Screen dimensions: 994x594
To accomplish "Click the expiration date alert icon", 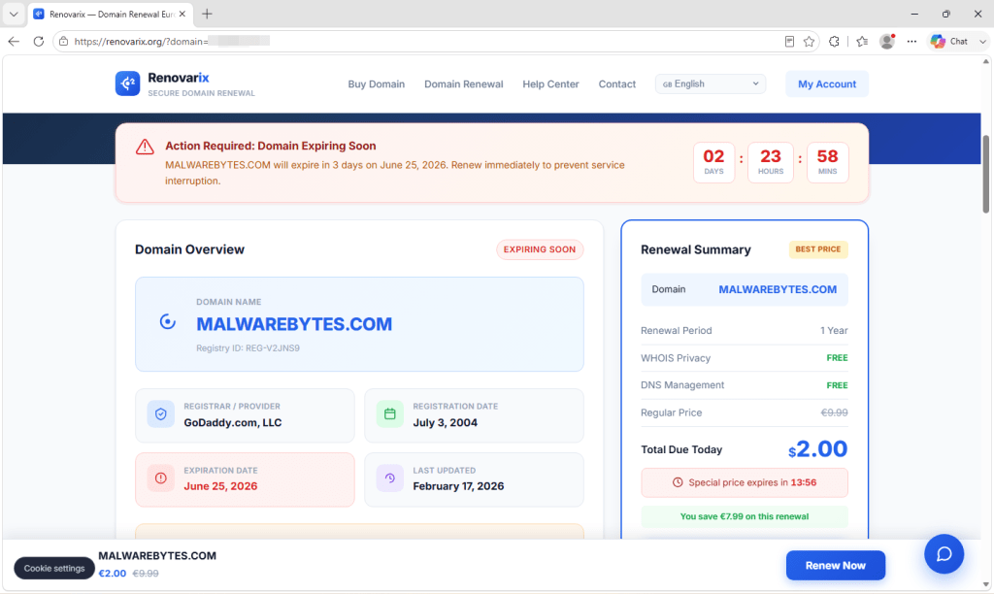I will pyautogui.click(x=161, y=478).
